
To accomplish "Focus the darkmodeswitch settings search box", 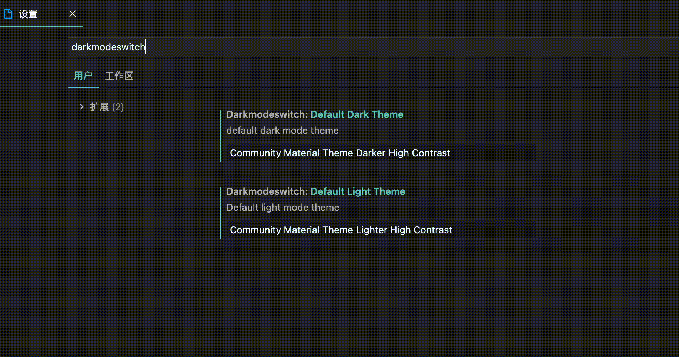I will pyautogui.click(x=373, y=47).
